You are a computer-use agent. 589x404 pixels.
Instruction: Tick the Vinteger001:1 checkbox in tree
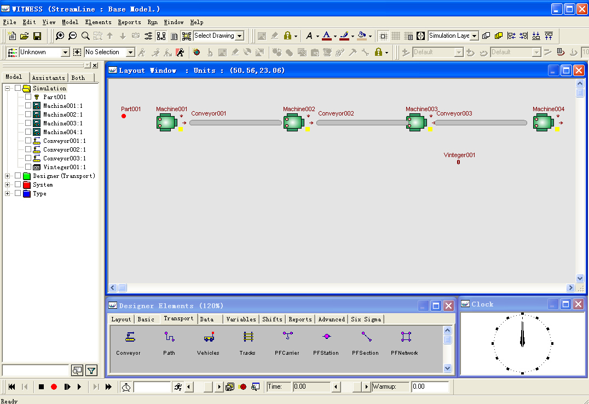click(28, 167)
